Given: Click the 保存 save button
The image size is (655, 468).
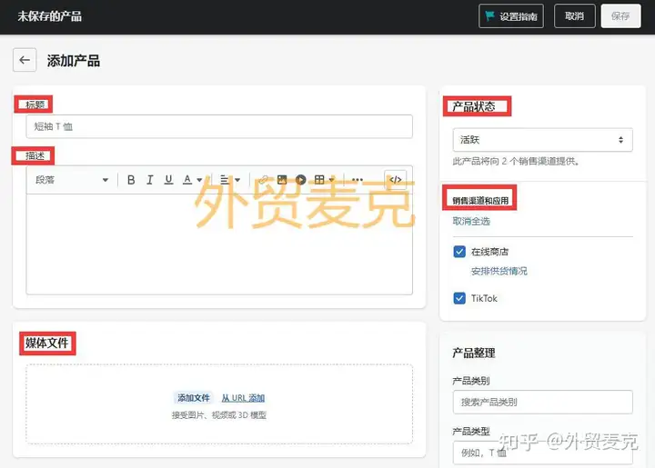Looking at the screenshot, I should coord(620,16).
